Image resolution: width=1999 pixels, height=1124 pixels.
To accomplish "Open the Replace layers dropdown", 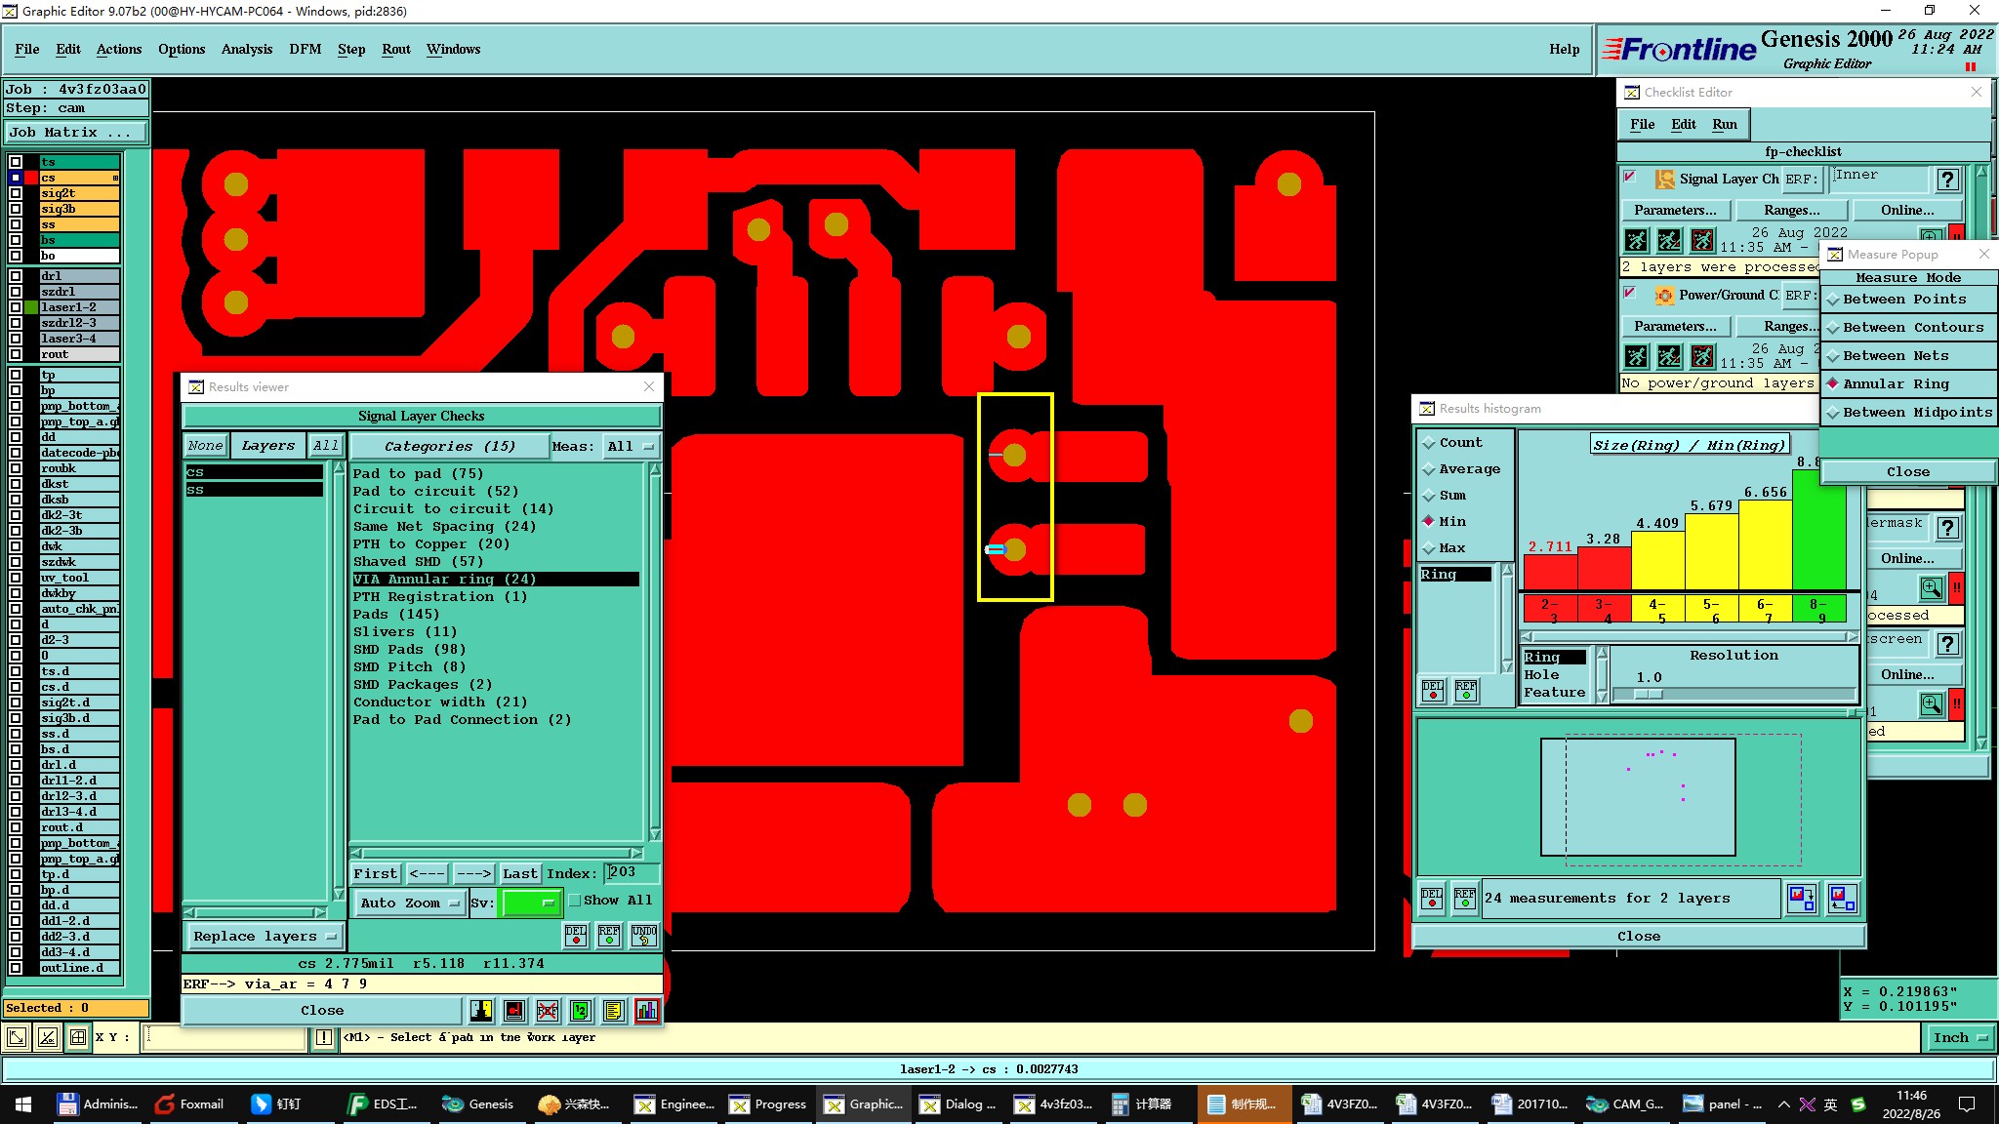I will point(264,937).
